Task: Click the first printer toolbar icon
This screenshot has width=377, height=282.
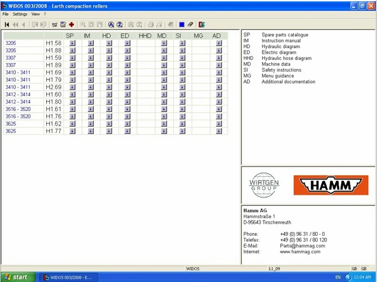Action: click(151, 24)
